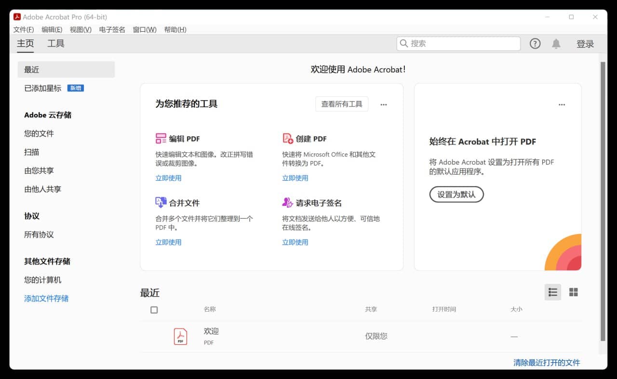The image size is (617, 379).
Task: Minimize the Acrobat window
Action: (547, 17)
